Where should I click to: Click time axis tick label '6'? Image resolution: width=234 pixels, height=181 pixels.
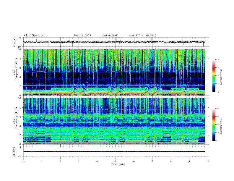[134, 161]
